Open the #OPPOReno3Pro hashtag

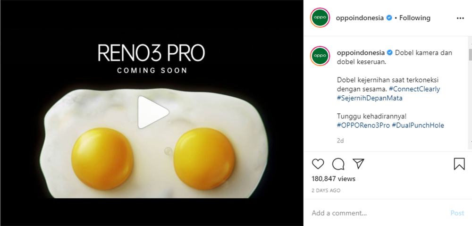363,126
